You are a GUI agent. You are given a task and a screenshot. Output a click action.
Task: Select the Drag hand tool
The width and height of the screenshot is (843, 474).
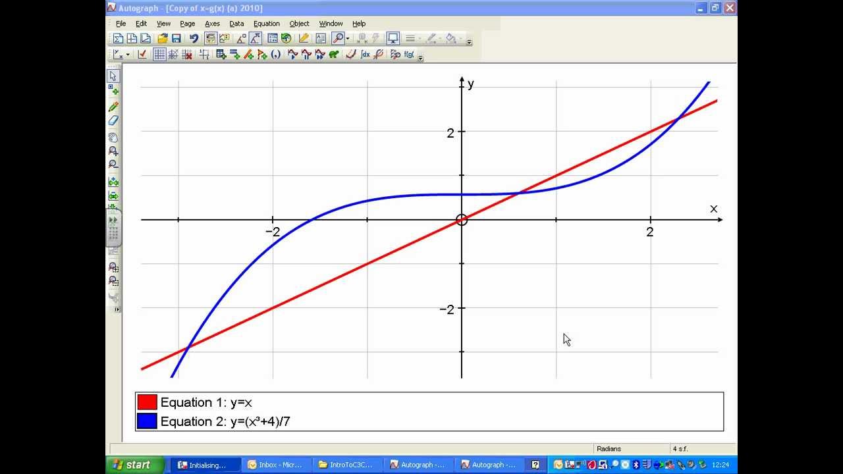click(x=113, y=137)
